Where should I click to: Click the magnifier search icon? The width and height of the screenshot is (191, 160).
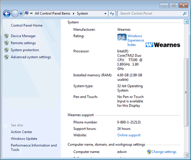tap(185, 14)
